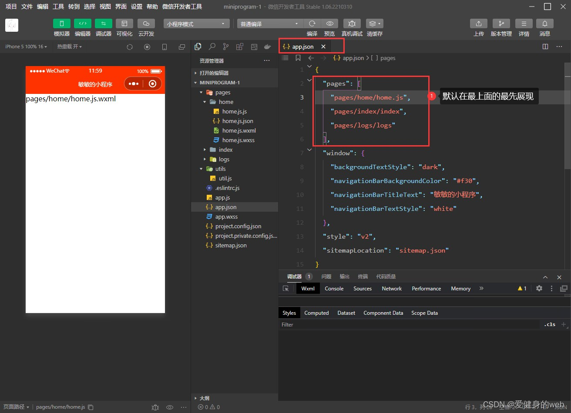Open the extensions icon in the sidebar
571x413 pixels.
pyautogui.click(x=239, y=47)
